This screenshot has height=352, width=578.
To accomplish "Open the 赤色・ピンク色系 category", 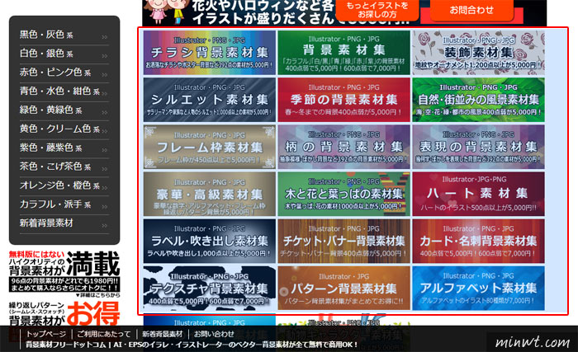I will 64,73.
